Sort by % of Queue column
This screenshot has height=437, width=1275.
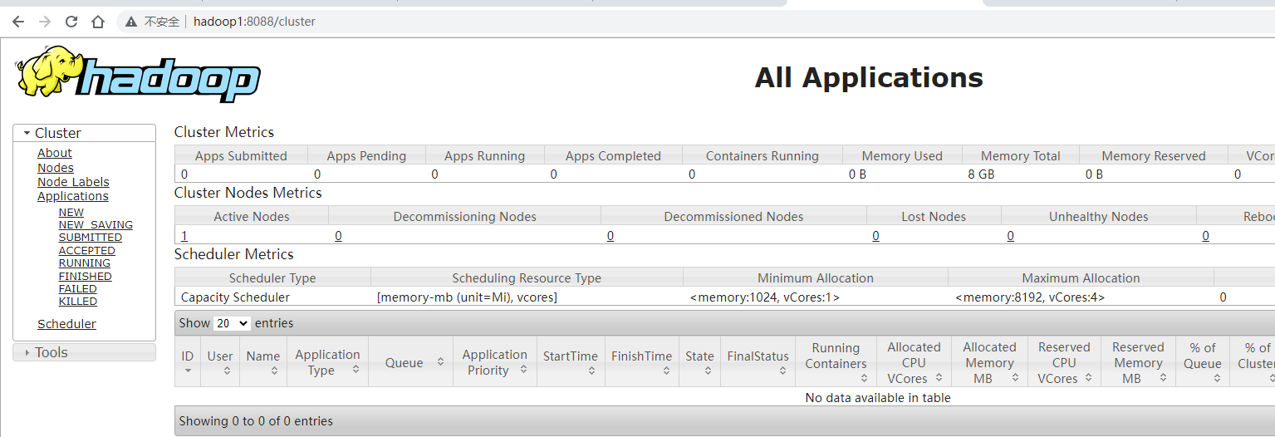[1202, 362]
